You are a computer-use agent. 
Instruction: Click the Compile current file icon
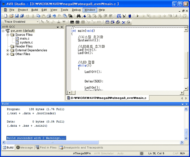[118, 22]
